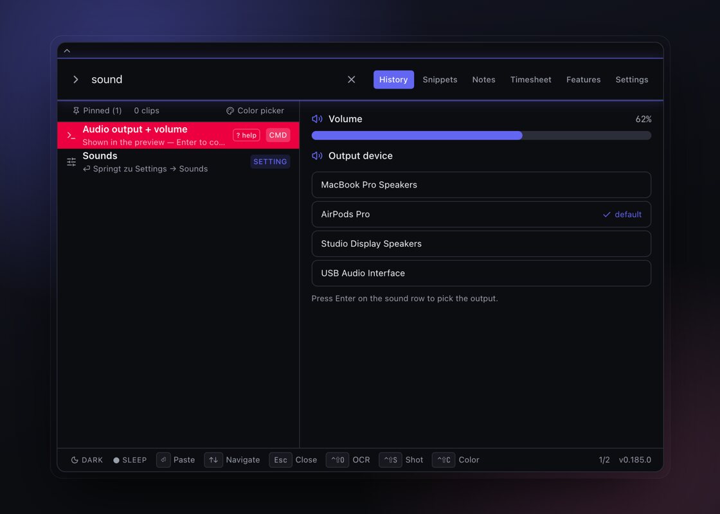Click the Shot shortcut key badge
Image resolution: width=720 pixels, height=514 pixels.
391,460
